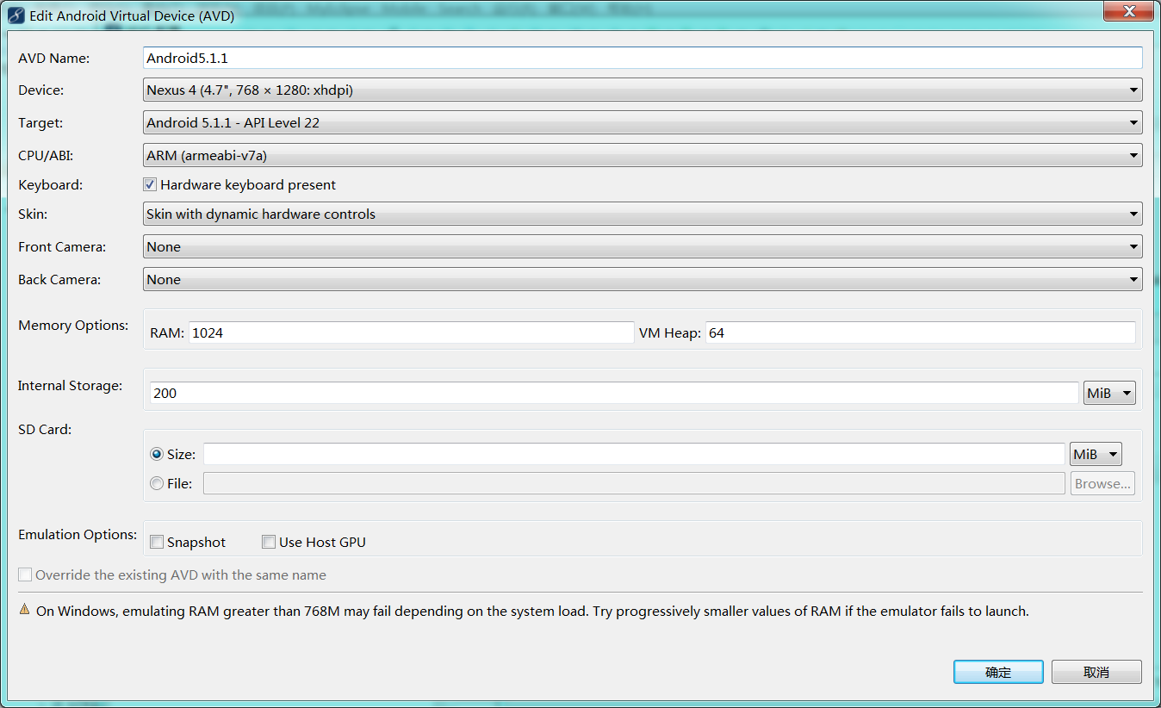
Task: Open the SD Card size MiB unit dropdown
Action: point(1096,454)
